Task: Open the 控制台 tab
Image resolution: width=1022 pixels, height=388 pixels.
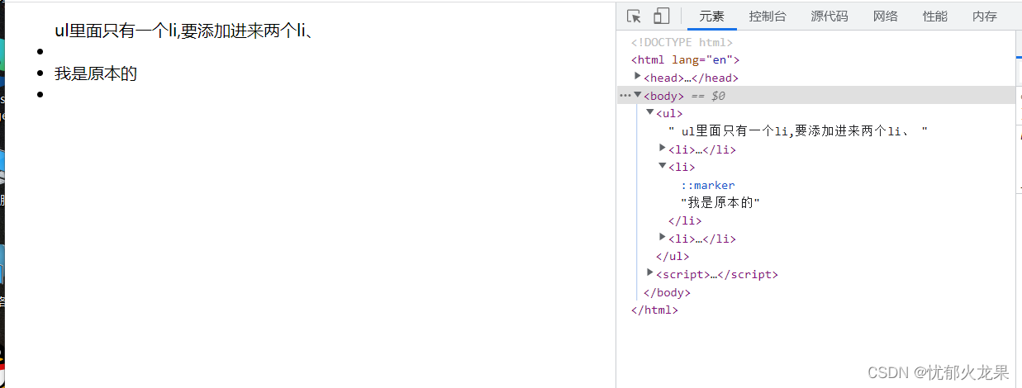Action: coord(768,17)
